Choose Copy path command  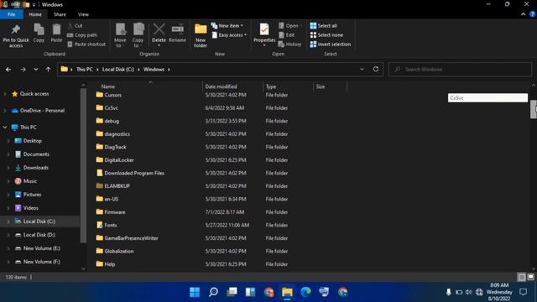[x=82, y=35]
